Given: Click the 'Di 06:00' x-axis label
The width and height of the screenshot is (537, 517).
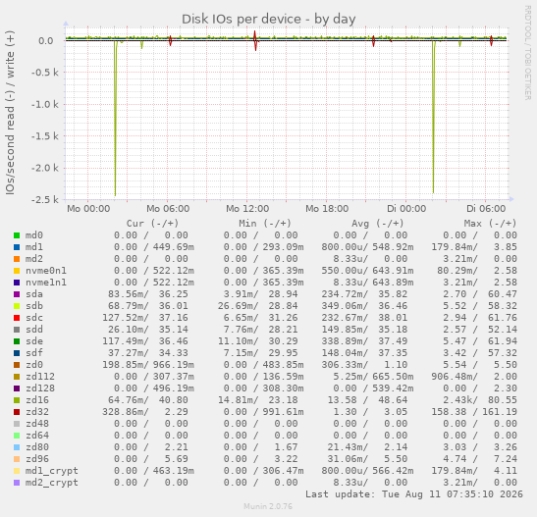Looking at the screenshot, I should pyautogui.click(x=486, y=209).
